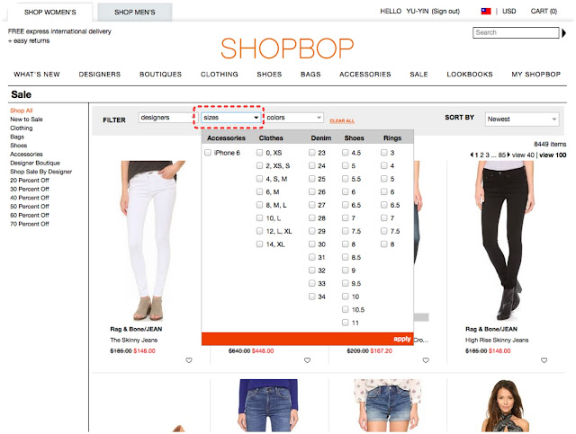This screenshot has width=576, height=434.
Task: Click inside the Search input field
Action: coord(516,32)
